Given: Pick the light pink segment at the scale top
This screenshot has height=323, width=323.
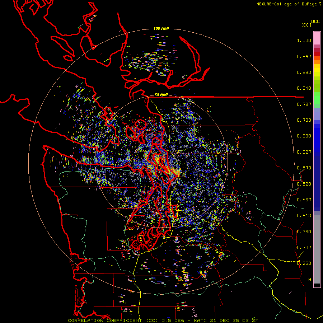Looking at the screenshot, I should pos(317,38).
